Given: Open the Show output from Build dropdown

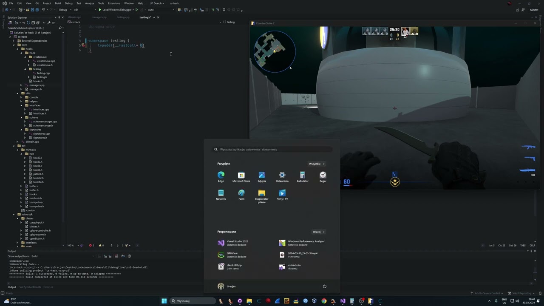Looking at the screenshot, I should point(63,256).
